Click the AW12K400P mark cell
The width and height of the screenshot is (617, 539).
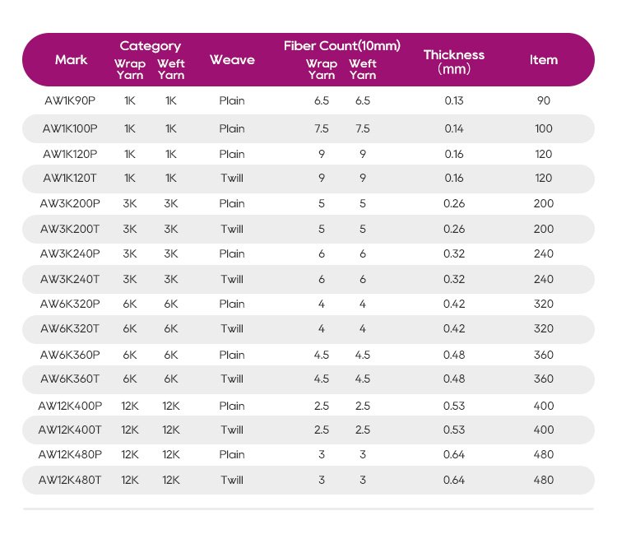point(70,406)
